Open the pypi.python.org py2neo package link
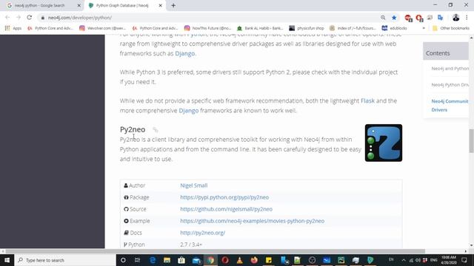 (x=224, y=197)
